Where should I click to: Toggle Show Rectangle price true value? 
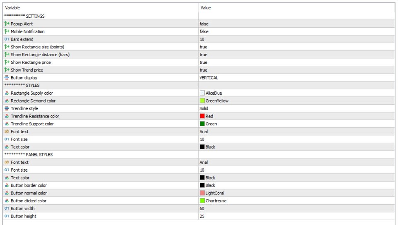click(203, 62)
